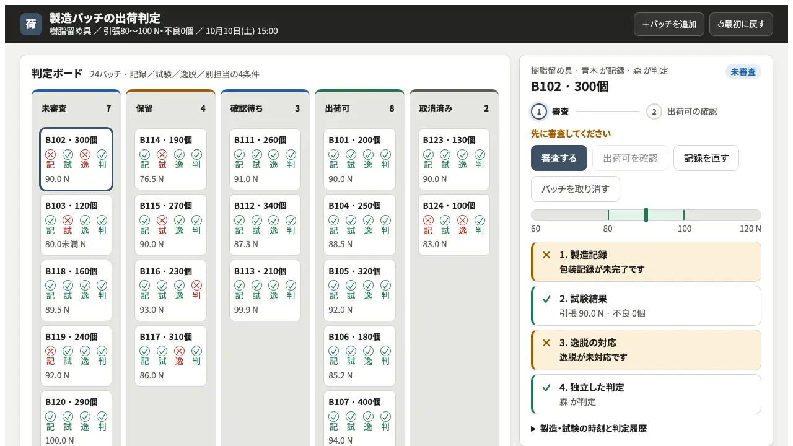Select step 2 出荷可の確認 in the stepper

(x=681, y=111)
